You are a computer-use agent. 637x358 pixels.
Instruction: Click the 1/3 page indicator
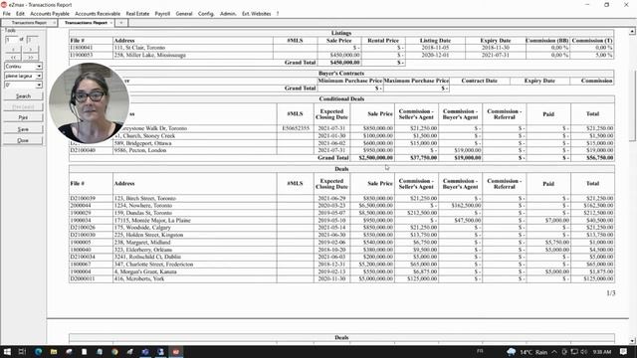click(610, 293)
